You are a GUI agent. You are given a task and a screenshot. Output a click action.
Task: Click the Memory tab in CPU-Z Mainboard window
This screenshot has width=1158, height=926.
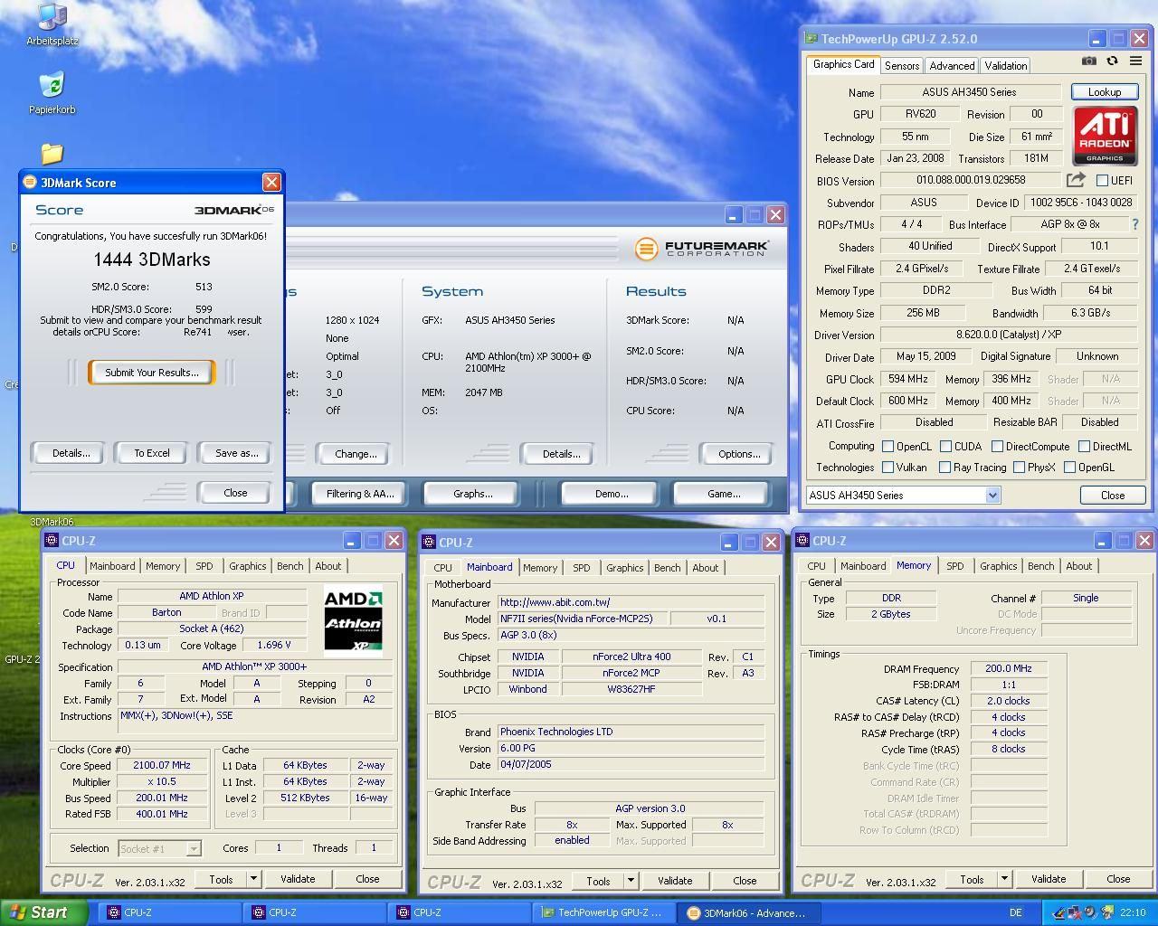coord(540,568)
